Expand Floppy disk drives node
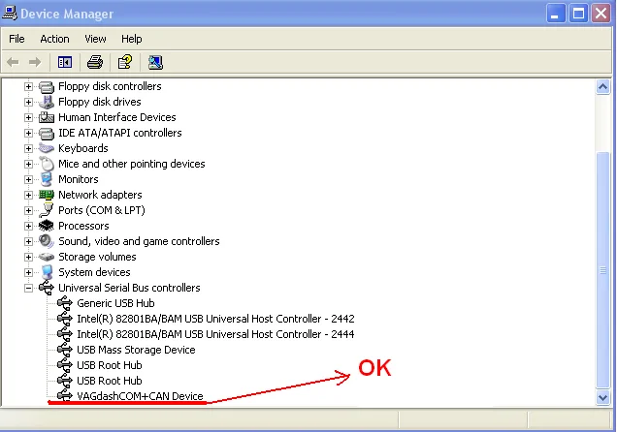Image resolution: width=617 pixels, height=432 pixels. [28, 102]
